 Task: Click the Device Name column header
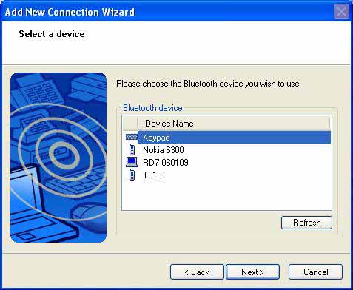click(x=233, y=124)
